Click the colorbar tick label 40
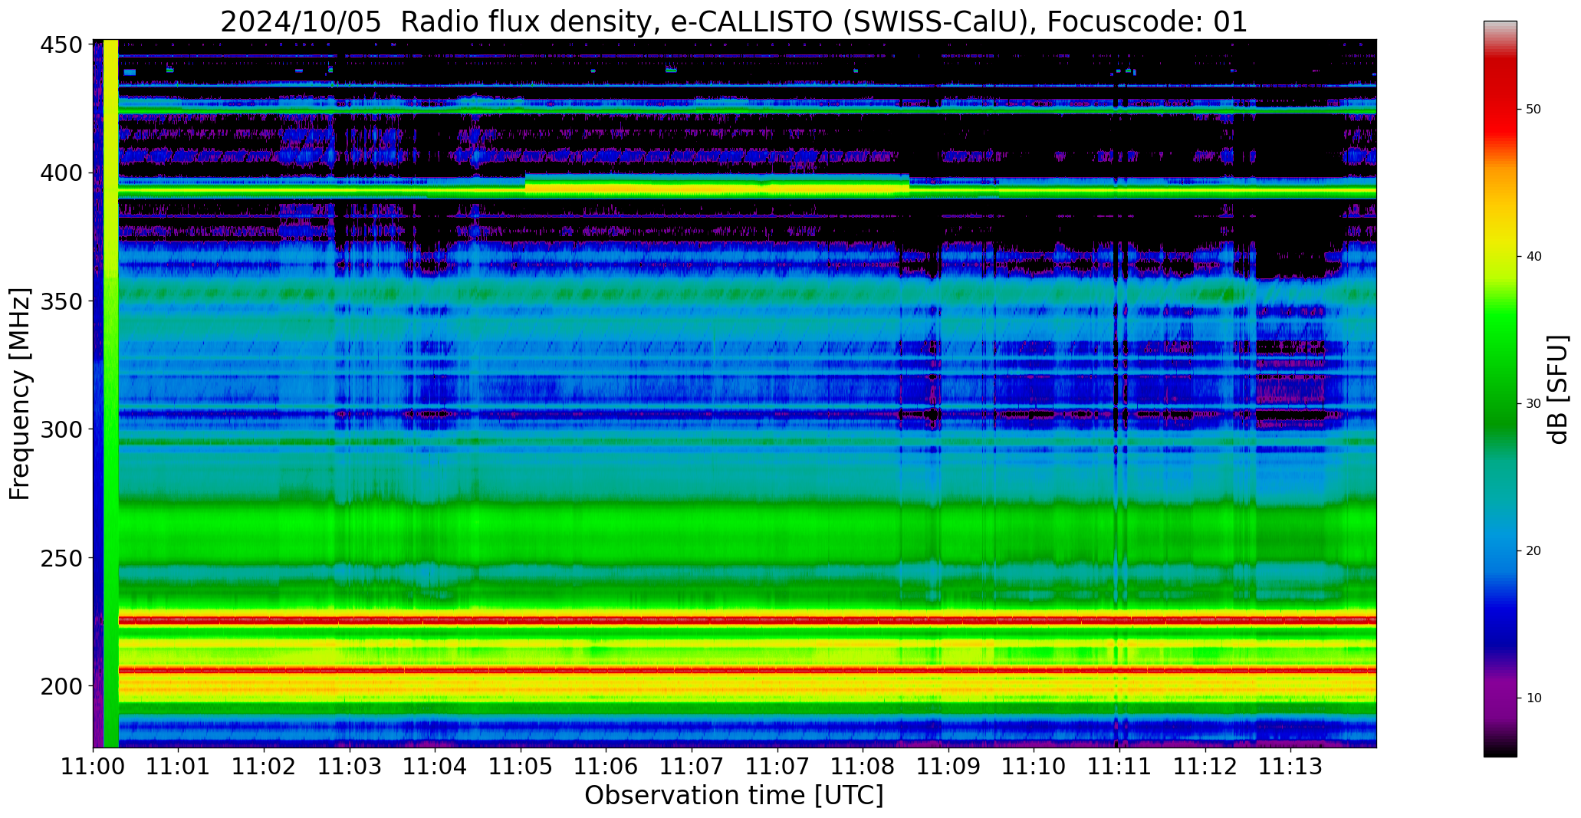This screenshot has width=1581, height=818. point(1533,257)
